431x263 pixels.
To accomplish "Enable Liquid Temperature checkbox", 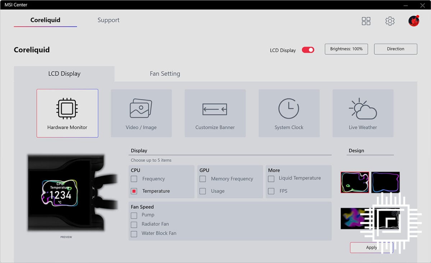I will (271, 178).
